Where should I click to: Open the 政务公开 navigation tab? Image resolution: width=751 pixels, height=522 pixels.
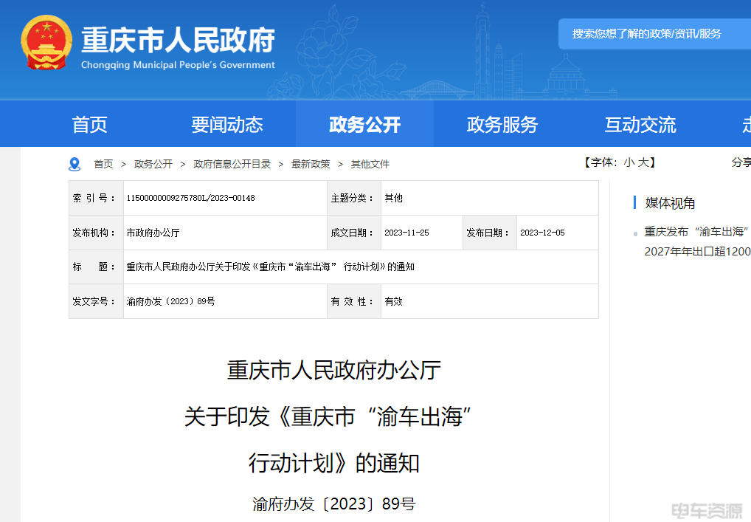click(364, 125)
